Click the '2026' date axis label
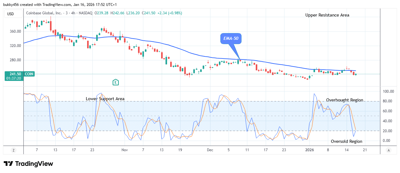The width and height of the screenshot is (400, 173). pyautogui.click(x=310, y=150)
